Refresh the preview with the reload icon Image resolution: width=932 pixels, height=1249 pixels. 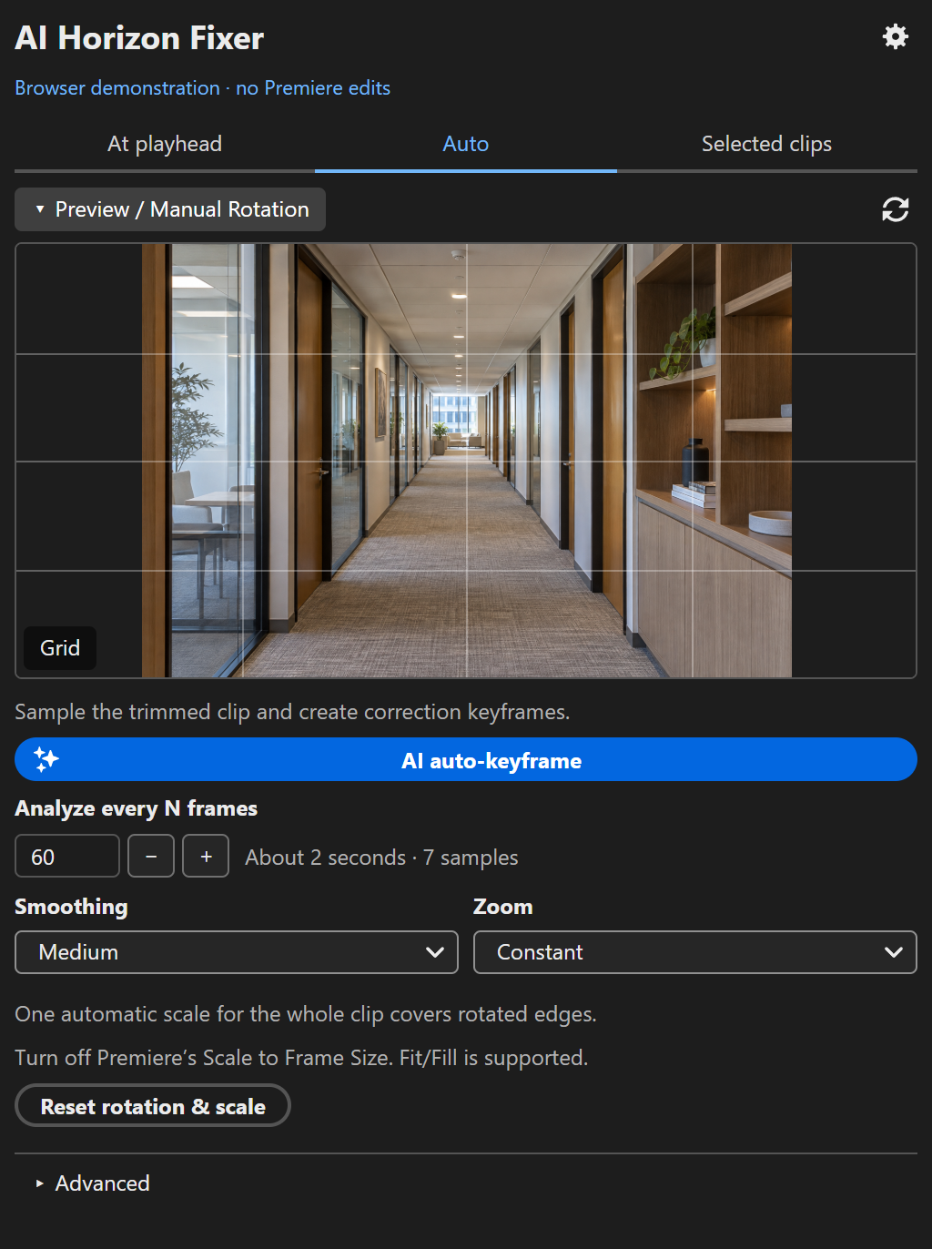896,209
